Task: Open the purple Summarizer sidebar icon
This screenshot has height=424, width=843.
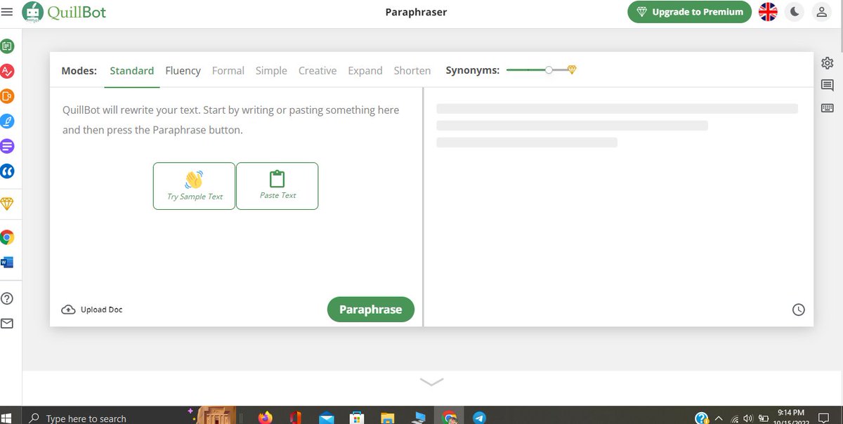Action: point(7,146)
